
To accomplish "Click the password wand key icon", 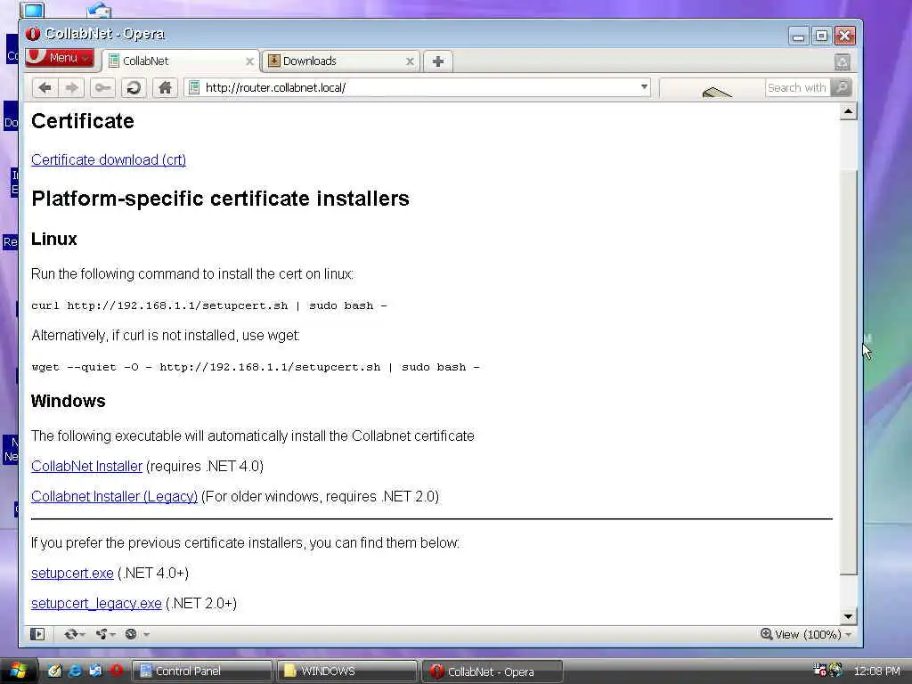I will coord(102,88).
